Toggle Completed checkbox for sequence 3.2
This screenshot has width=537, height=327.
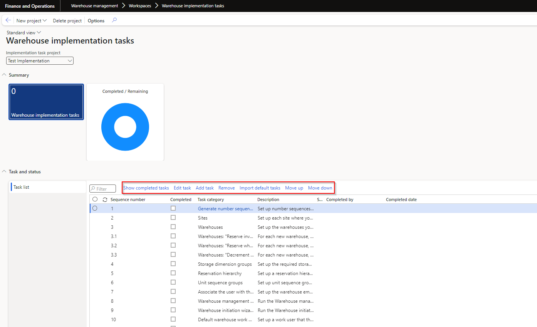(173, 245)
